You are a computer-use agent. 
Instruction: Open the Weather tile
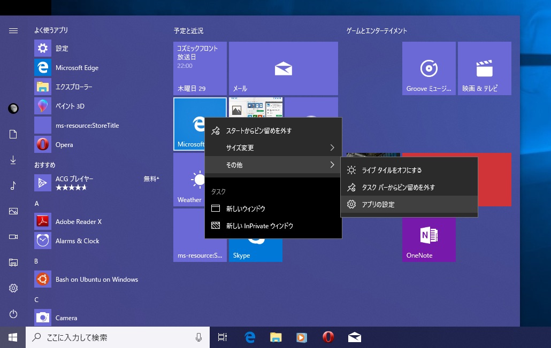pyautogui.click(x=189, y=180)
